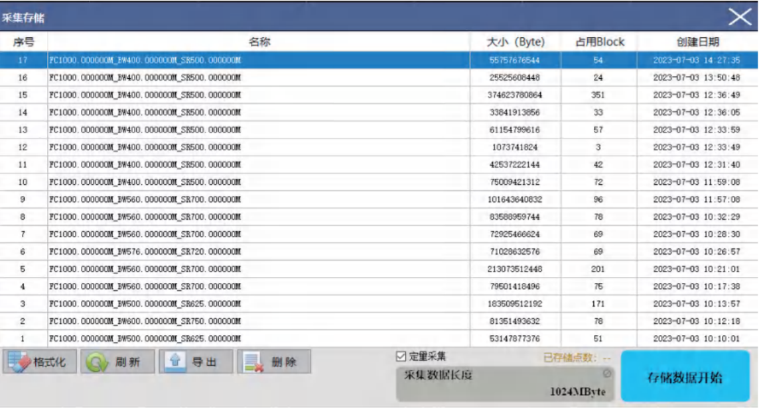
Task: Click date cell 2023-07-03 12:36:05
Action: (697, 112)
